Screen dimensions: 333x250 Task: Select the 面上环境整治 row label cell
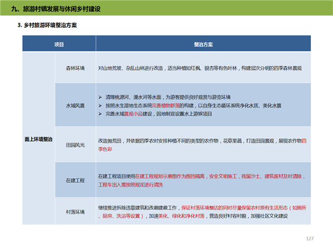click(39, 139)
